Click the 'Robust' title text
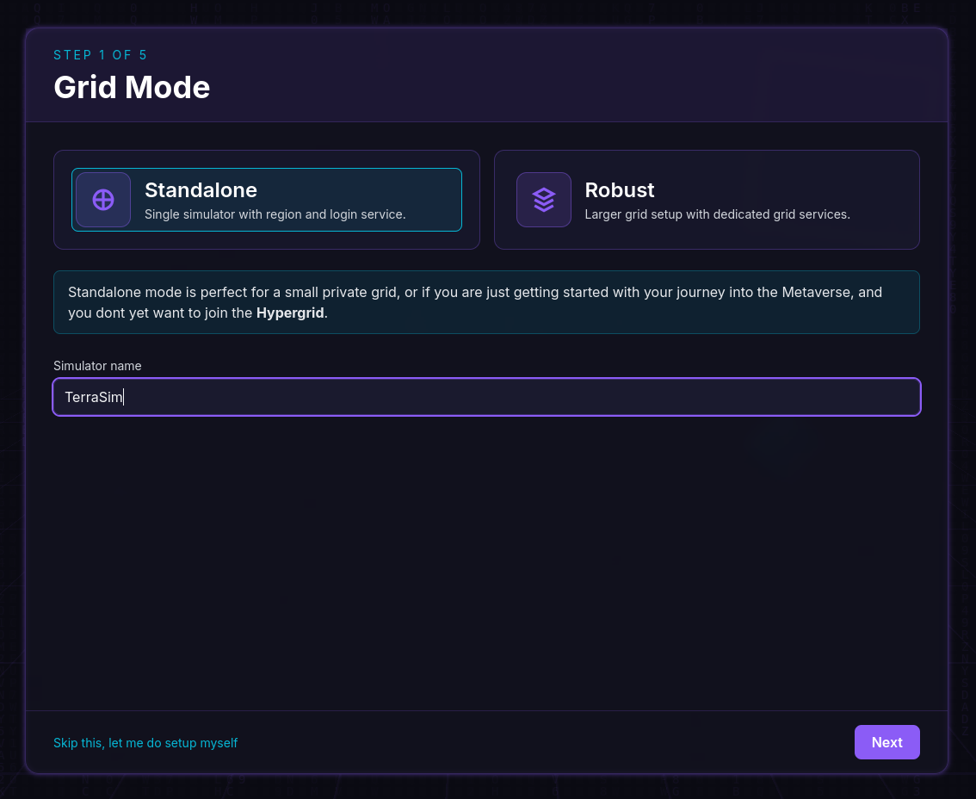The image size is (976, 799). [620, 190]
